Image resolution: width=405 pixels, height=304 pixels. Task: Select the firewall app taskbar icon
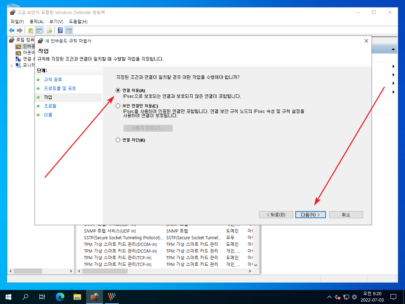(x=94, y=297)
